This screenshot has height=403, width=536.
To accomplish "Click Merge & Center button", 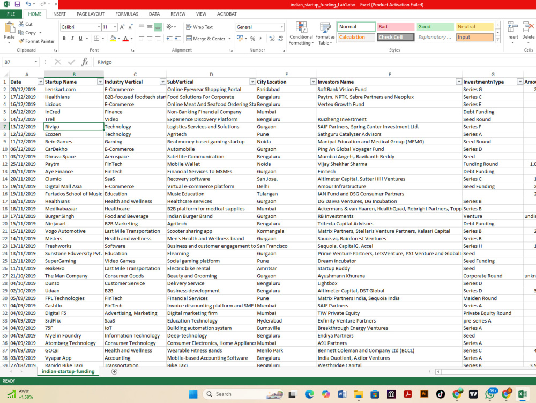I will coord(206,39).
